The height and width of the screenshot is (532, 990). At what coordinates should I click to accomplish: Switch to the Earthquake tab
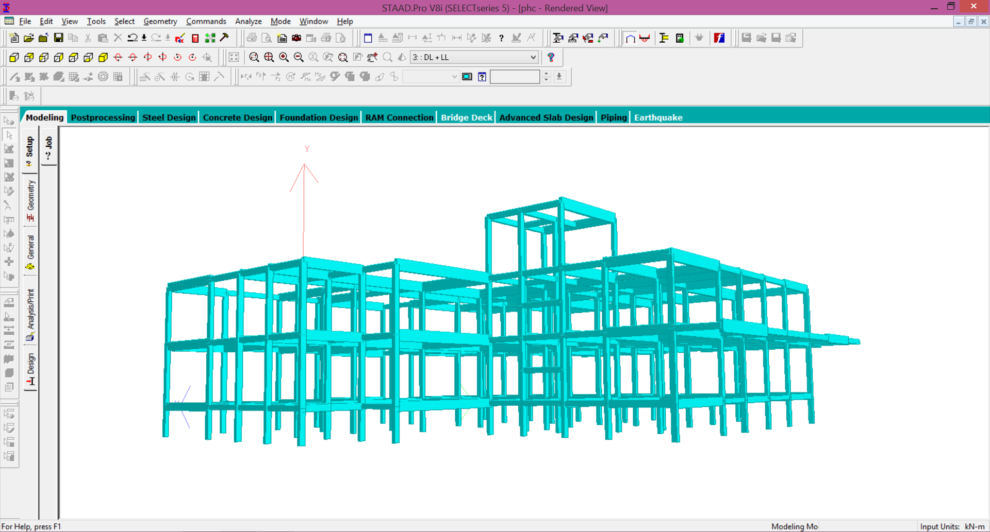click(658, 117)
